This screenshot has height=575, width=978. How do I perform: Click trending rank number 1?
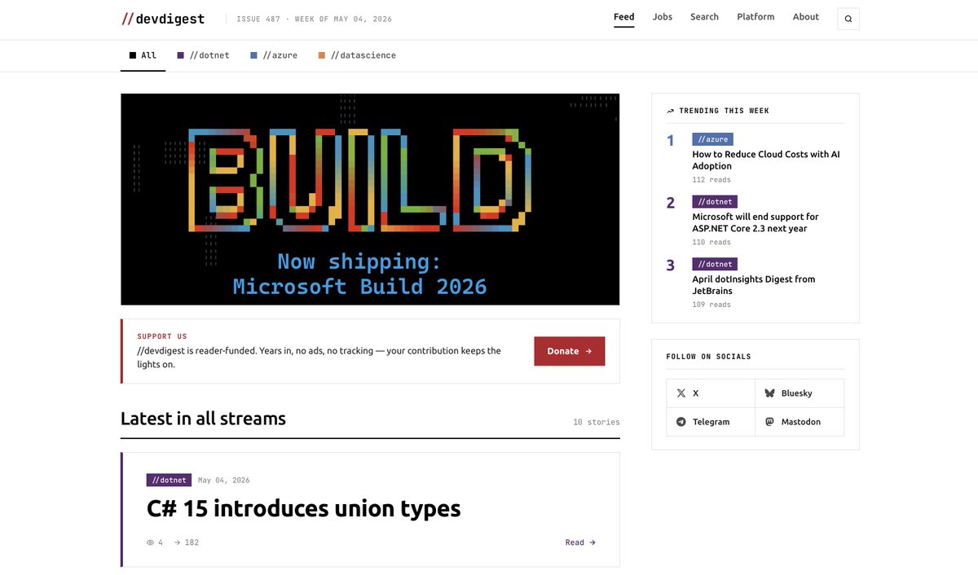671,141
